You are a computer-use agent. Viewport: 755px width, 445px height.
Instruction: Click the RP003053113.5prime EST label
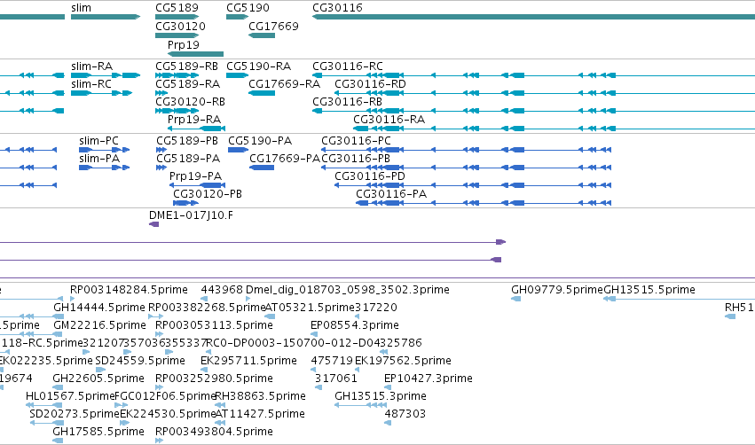[x=215, y=325]
